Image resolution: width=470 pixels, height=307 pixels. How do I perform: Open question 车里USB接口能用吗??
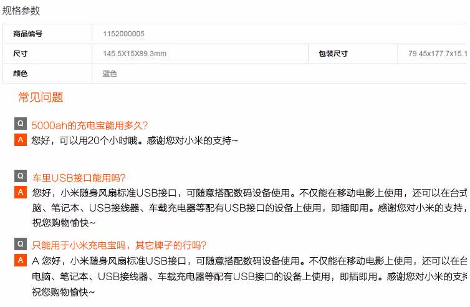79,178
